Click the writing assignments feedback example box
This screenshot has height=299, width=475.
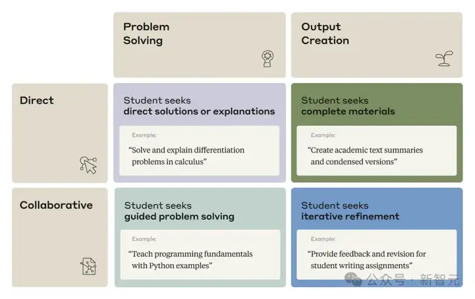(377, 255)
